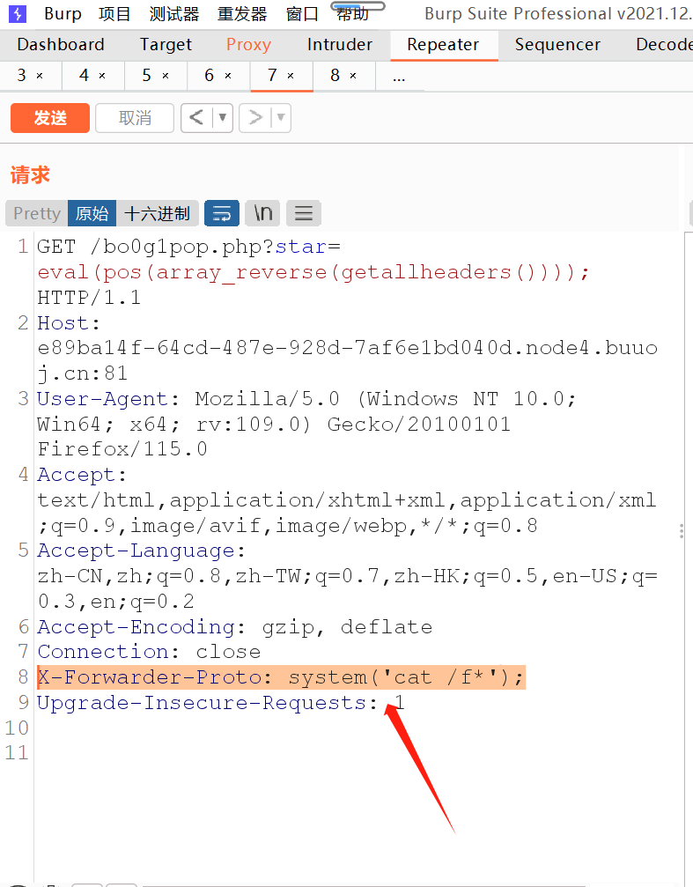Open the 重发器 menu
This screenshot has height=887, width=693.
click(x=242, y=13)
